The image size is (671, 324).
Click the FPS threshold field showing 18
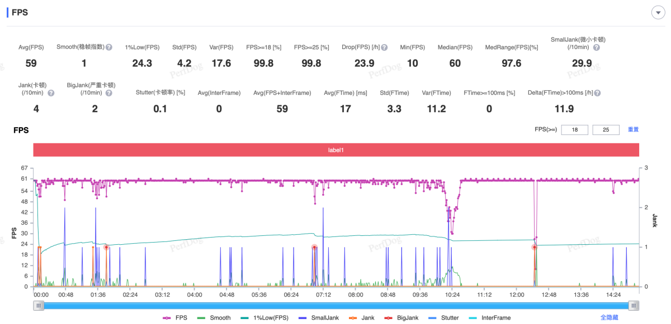(x=574, y=130)
